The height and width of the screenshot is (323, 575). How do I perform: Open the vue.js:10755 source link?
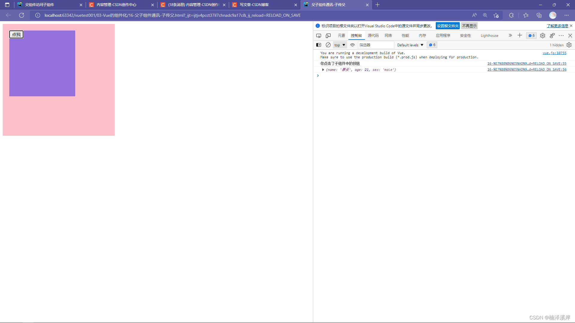tap(554, 53)
